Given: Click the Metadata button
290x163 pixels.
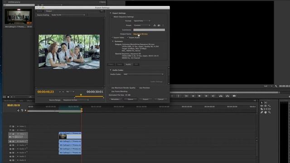Looking at the screenshot, I should point(116,99).
